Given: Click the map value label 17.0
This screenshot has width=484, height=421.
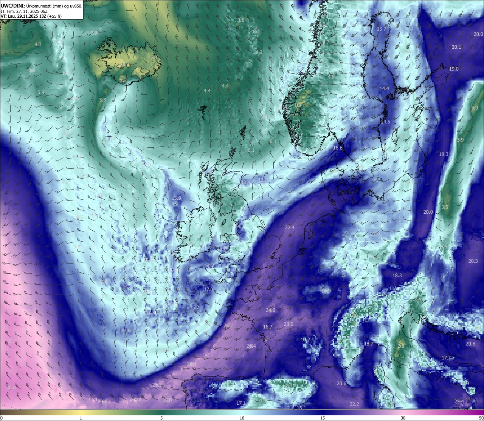Looking at the screenshot, I should 208,289.
